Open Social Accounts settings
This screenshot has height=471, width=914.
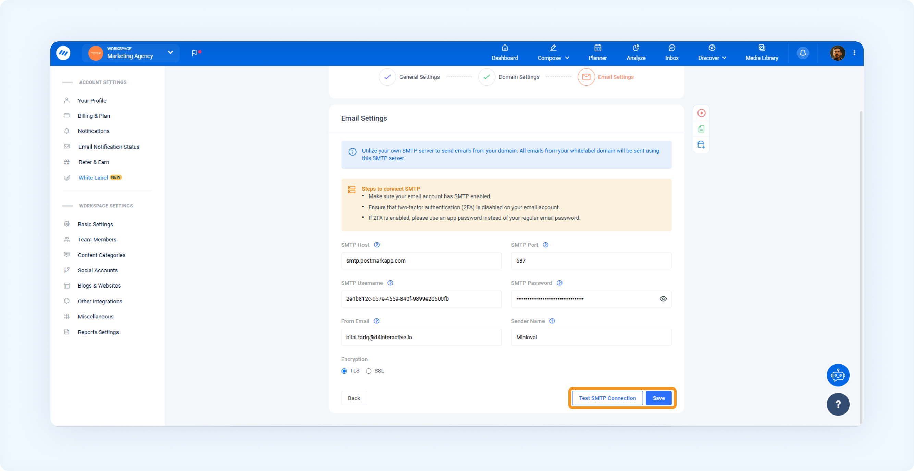click(98, 270)
